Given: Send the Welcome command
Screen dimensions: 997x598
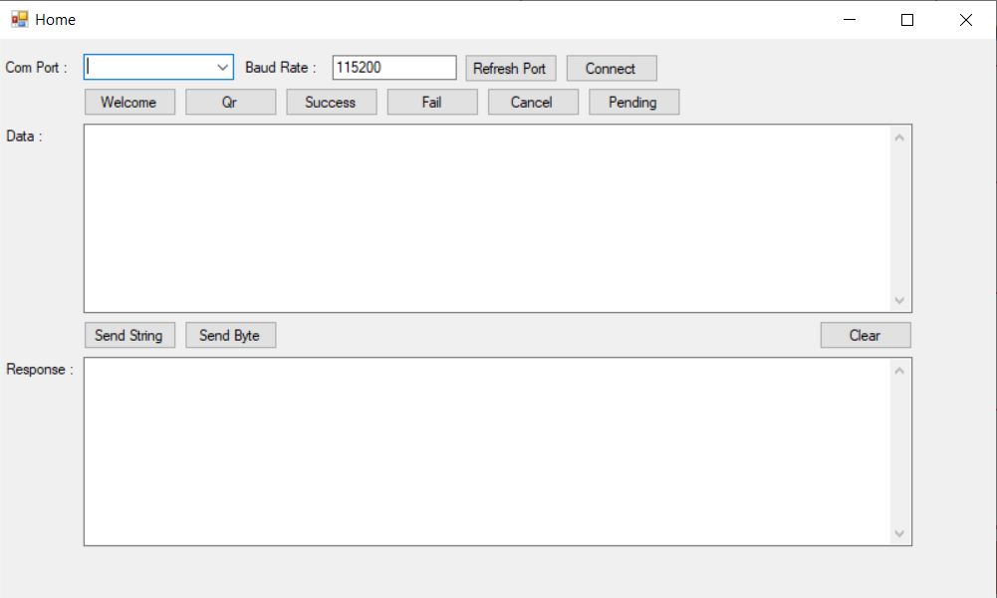Looking at the screenshot, I should coord(128,102).
